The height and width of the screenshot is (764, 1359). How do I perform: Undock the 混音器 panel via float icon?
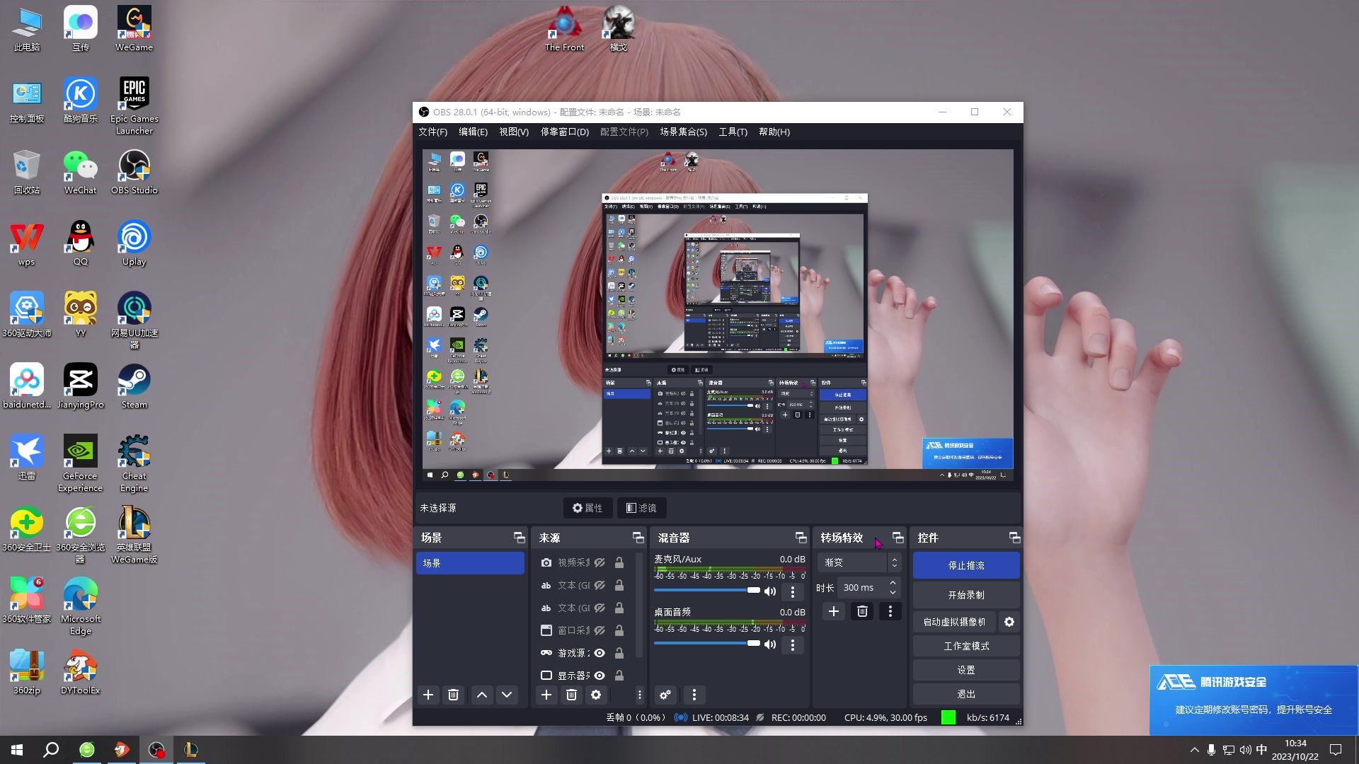point(801,538)
